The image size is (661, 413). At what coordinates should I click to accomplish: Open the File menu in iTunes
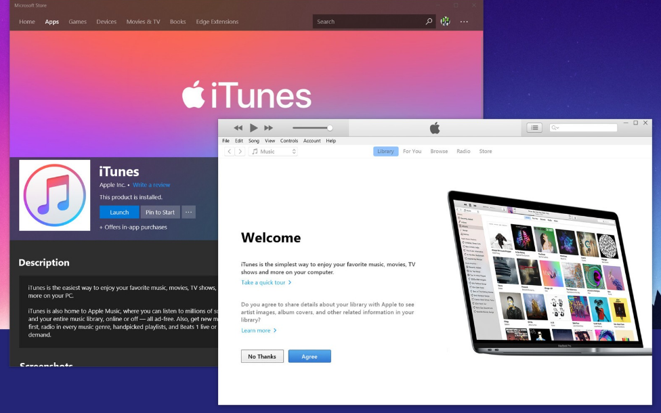[226, 141]
